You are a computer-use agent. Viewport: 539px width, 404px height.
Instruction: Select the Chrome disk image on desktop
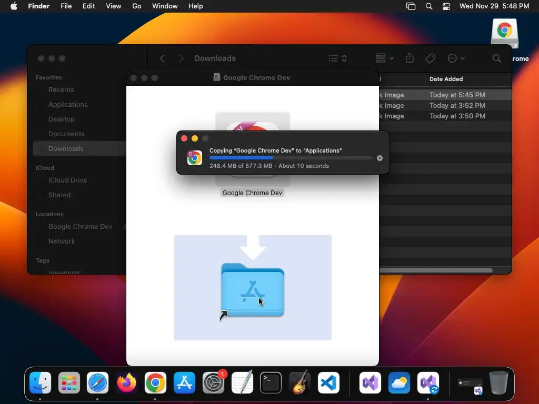point(505,34)
